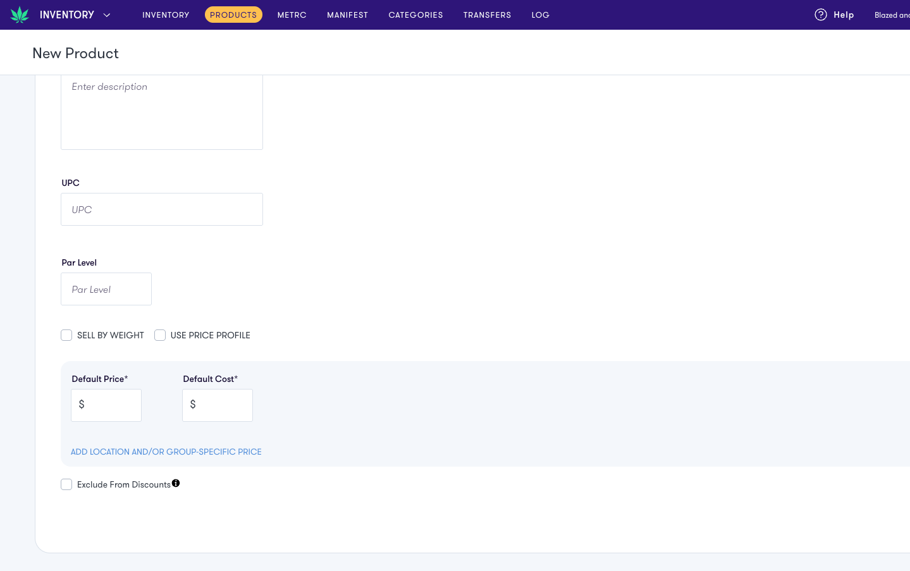The height and width of the screenshot is (571, 910).
Task: Click the Default Price* label
Action: tap(100, 379)
